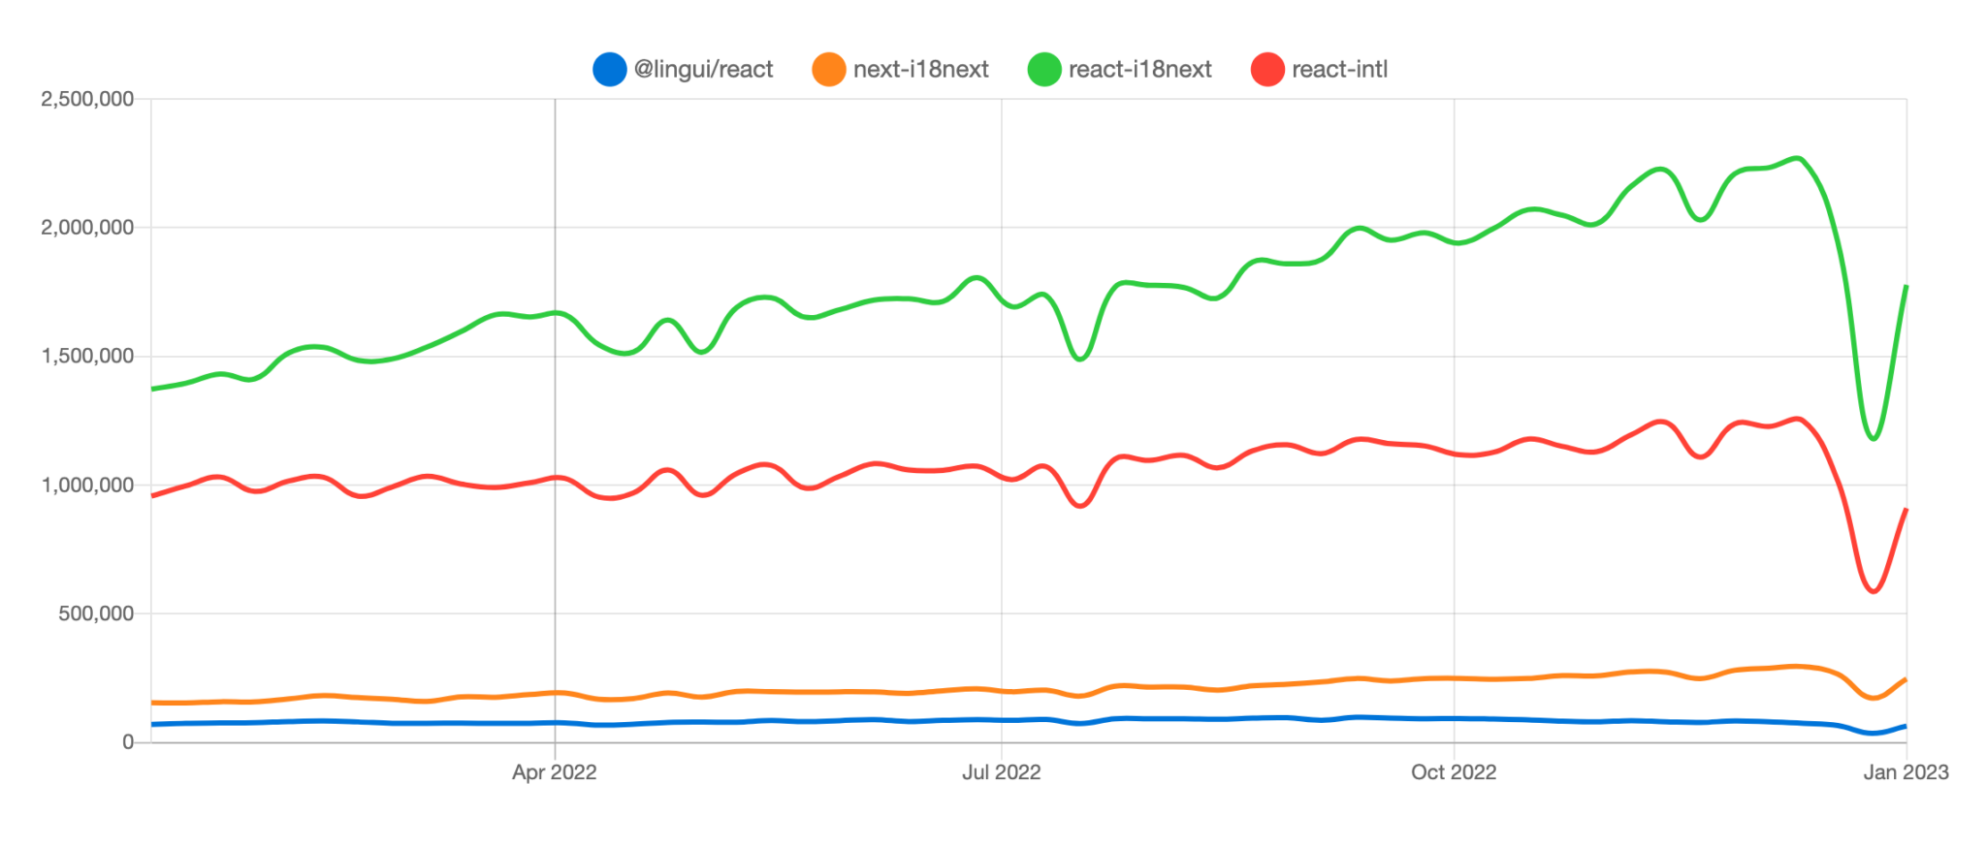1986x847 pixels.
Task: Click the 0 label on y-axis
Action: coord(128,742)
